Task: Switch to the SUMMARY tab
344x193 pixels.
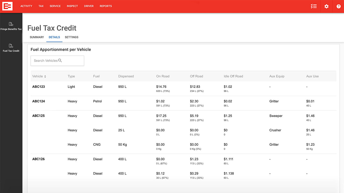Action: point(37,37)
